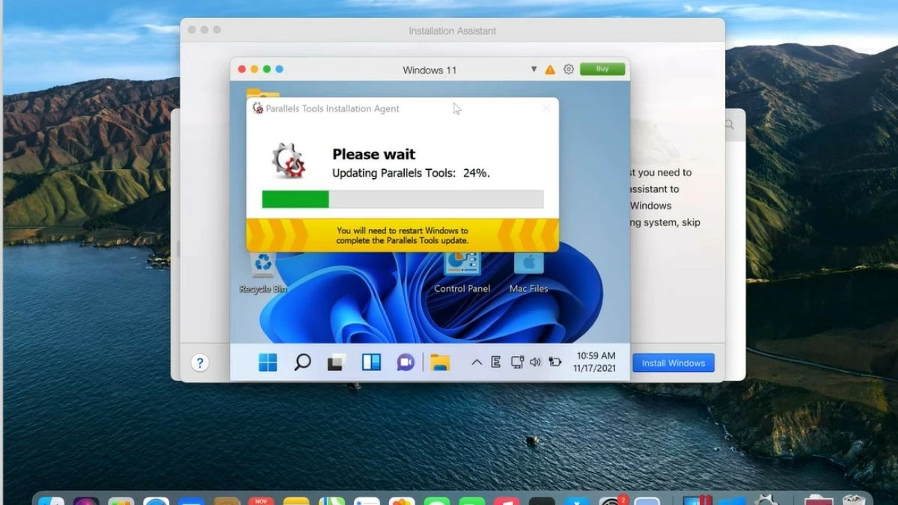This screenshot has height=505, width=898.
Task: Click the Install Windows button
Action: [x=673, y=363]
